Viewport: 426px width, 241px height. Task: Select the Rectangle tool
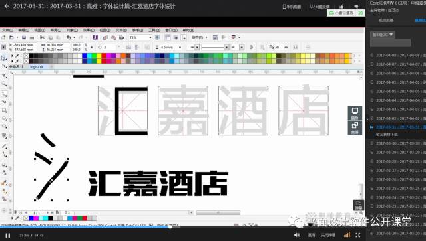click(x=4, y=110)
